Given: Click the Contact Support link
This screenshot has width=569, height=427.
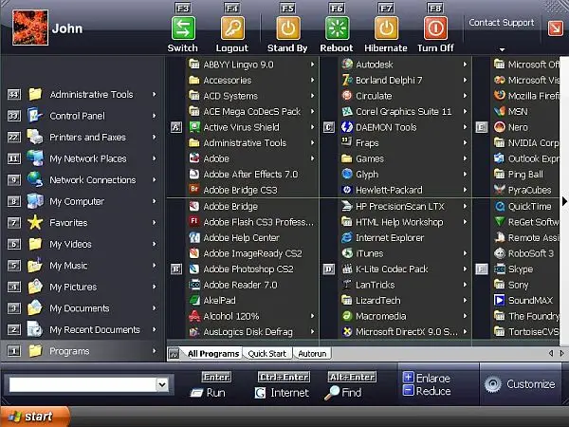Looking at the screenshot, I should [502, 23].
